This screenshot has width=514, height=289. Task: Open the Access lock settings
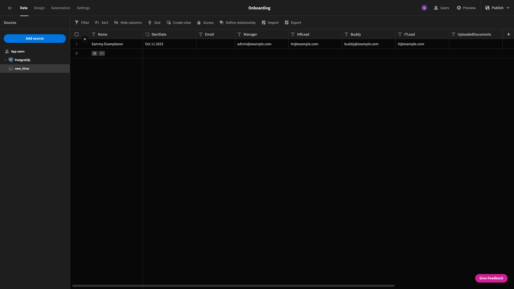[x=205, y=23]
